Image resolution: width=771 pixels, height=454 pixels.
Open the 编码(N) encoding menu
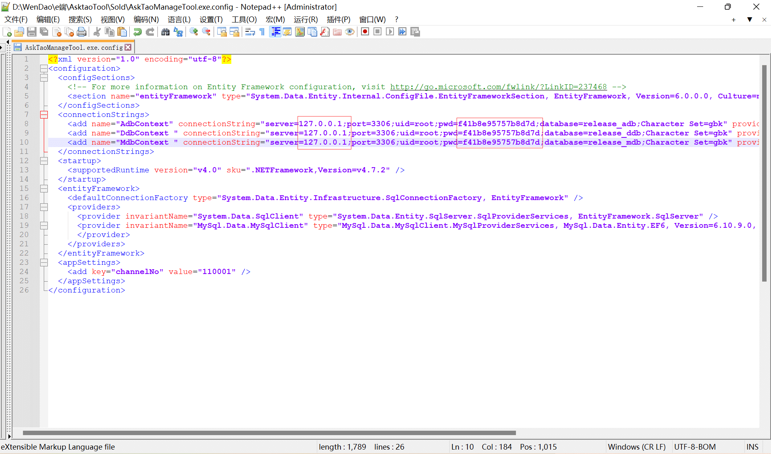(146, 19)
